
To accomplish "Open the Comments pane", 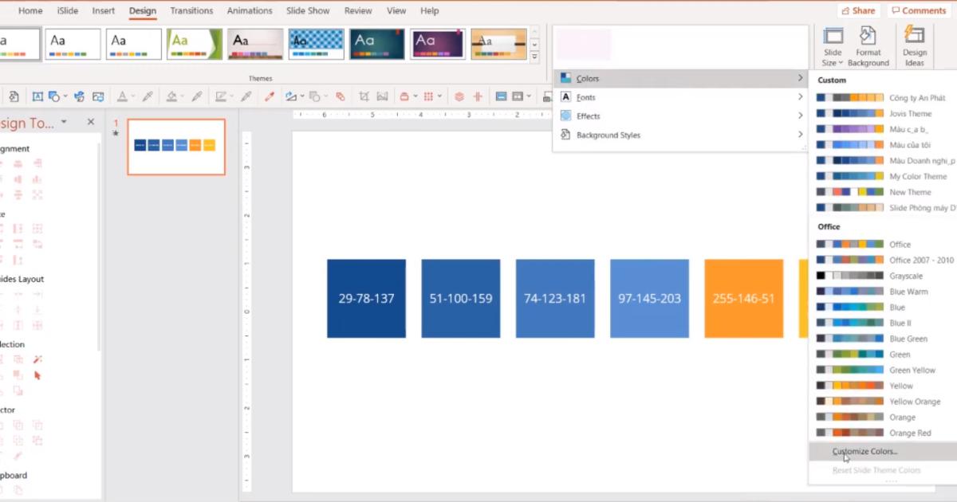I will (x=918, y=10).
